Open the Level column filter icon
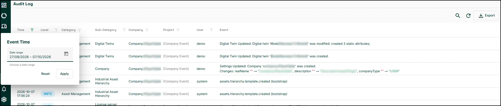 [x=56, y=30]
